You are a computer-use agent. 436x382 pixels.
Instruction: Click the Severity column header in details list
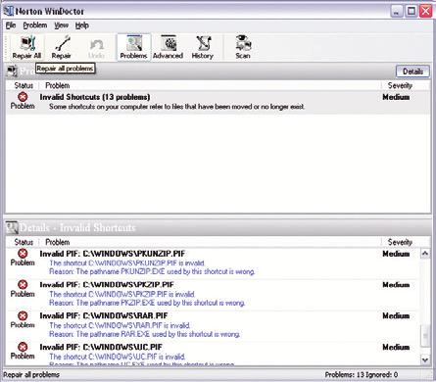400,242
